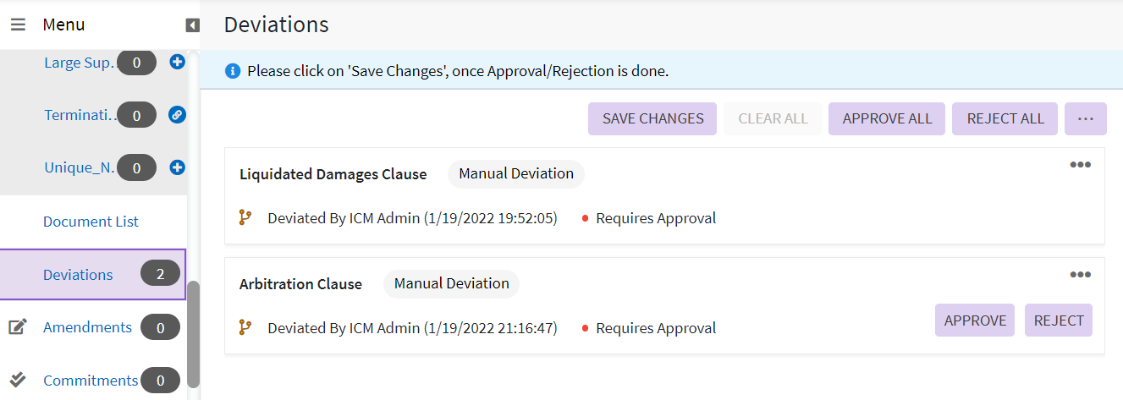Collapse the Menu side panel arrow
The height and width of the screenshot is (400, 1123).
[193, 25]
